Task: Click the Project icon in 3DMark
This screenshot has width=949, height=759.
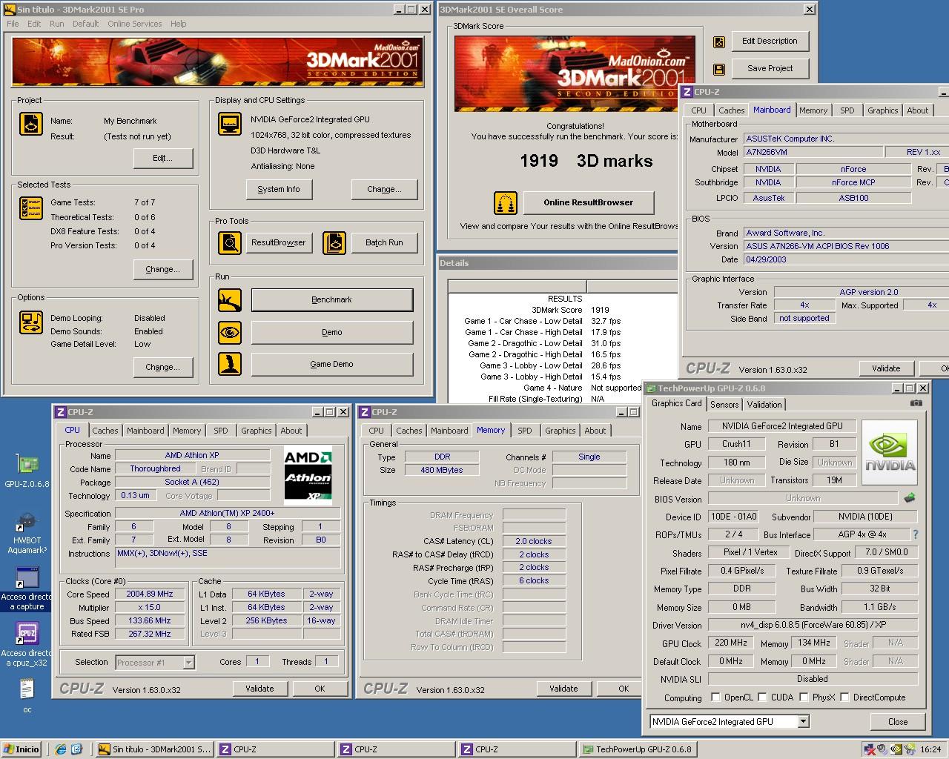Action: [x=30, y=125]
